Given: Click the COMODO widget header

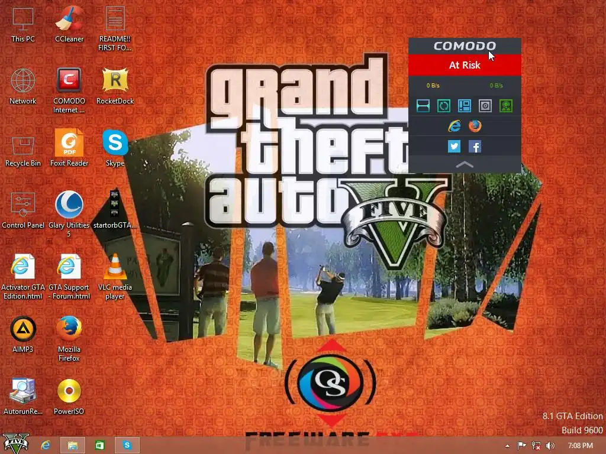Looking at the screenshot, I should (x=465, y=46).
